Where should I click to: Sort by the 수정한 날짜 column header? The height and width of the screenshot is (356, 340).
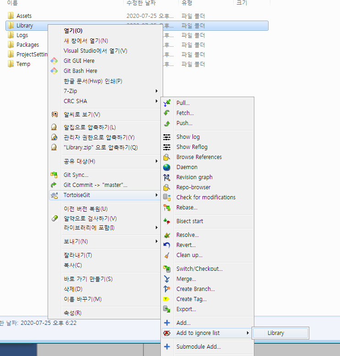[141, 3]
